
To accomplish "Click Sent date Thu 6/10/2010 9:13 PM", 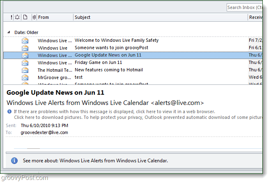I will click(x=44, y=125).
